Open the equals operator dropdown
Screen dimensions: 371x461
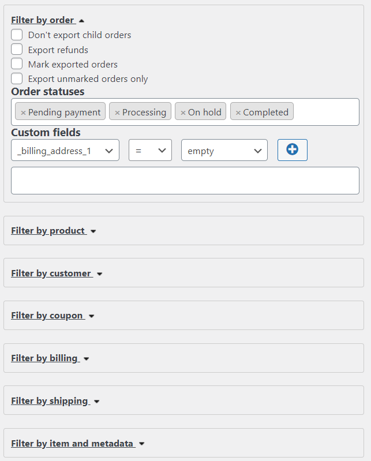150,150
